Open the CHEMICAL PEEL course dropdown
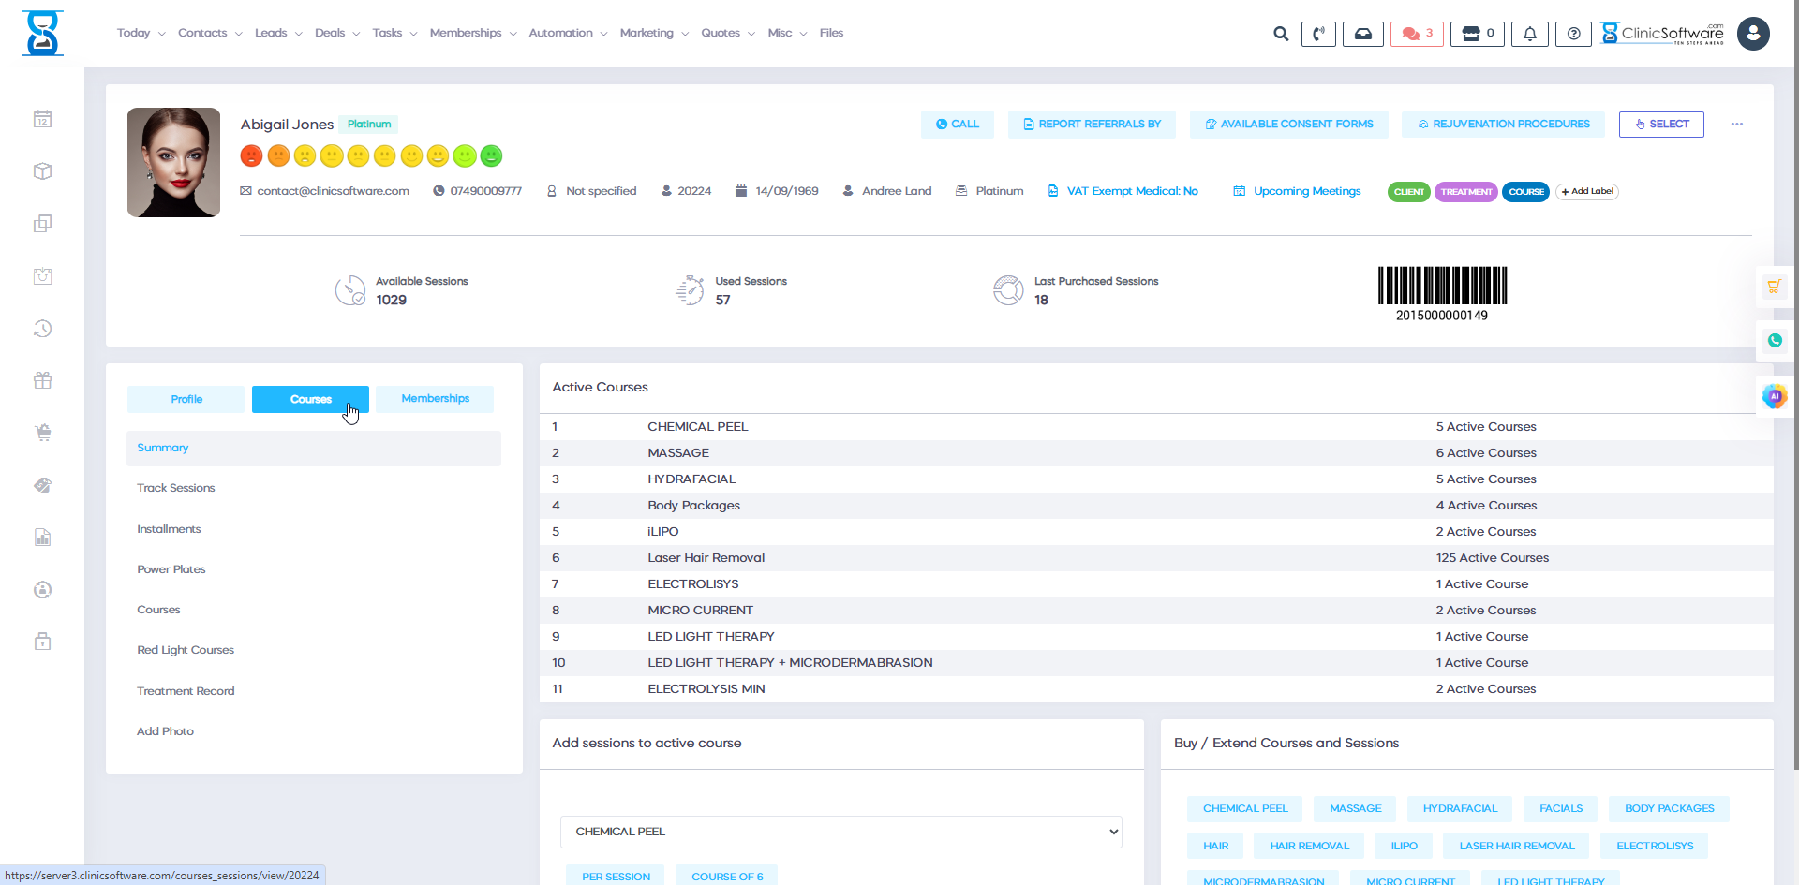 pos(840,832)
